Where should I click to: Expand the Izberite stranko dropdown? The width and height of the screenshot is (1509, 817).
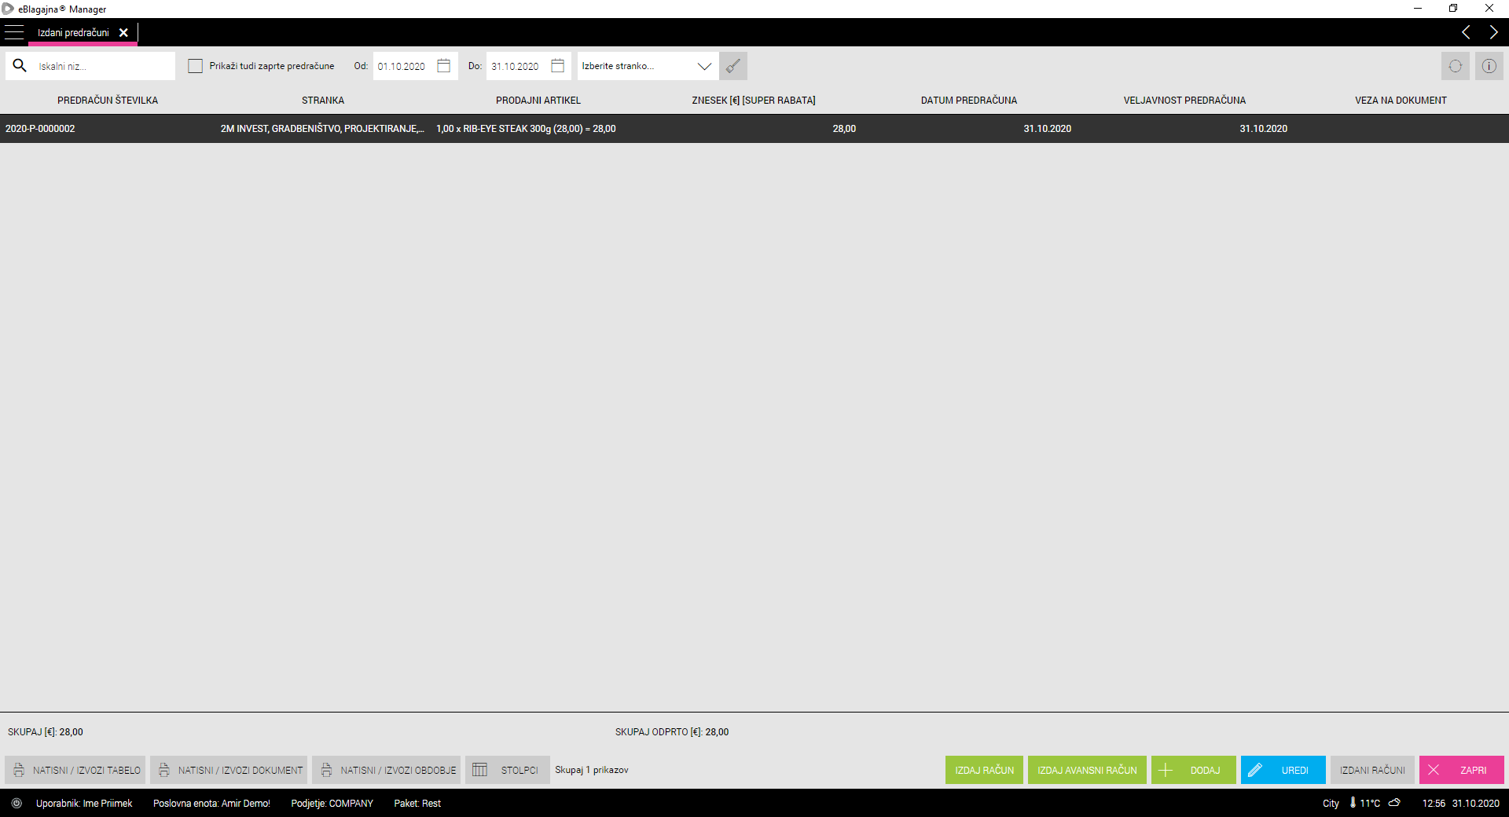(704, 66)
